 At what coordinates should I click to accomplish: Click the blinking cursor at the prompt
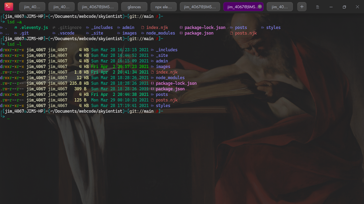click(8, 117)
